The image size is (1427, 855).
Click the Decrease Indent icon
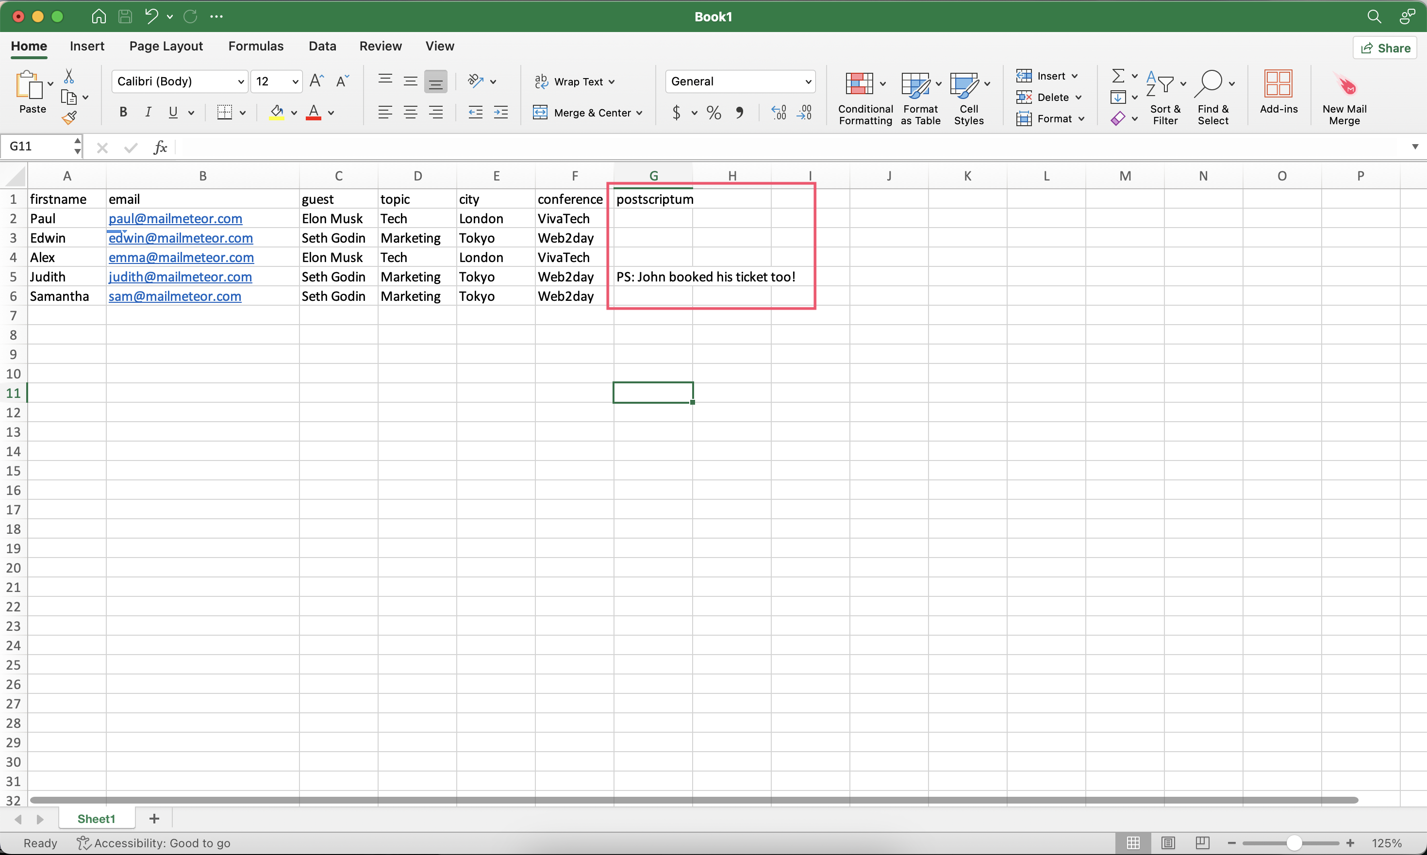[x=476, y=113]
